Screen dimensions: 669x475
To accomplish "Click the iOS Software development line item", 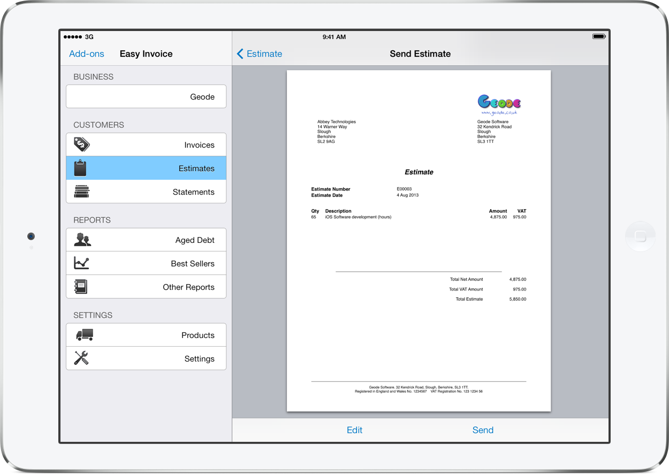I will [358, 217].
